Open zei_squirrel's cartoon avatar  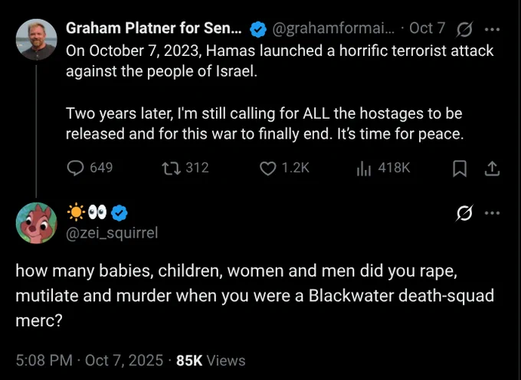click(36, 223)
